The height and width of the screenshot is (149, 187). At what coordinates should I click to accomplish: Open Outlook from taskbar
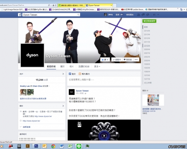pos(44,146)
